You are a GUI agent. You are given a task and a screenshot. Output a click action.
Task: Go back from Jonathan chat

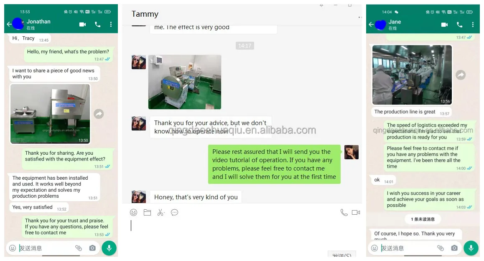click(9, 24)
